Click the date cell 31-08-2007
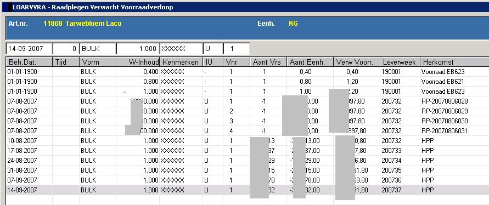 (x=22, y=170)
